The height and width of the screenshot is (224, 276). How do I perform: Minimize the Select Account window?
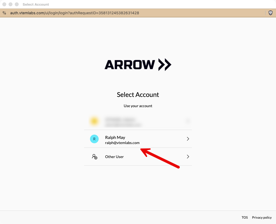click(11, 5)
